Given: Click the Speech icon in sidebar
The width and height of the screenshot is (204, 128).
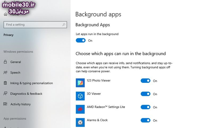Looking at the screenshot, I should coord(5,72).
